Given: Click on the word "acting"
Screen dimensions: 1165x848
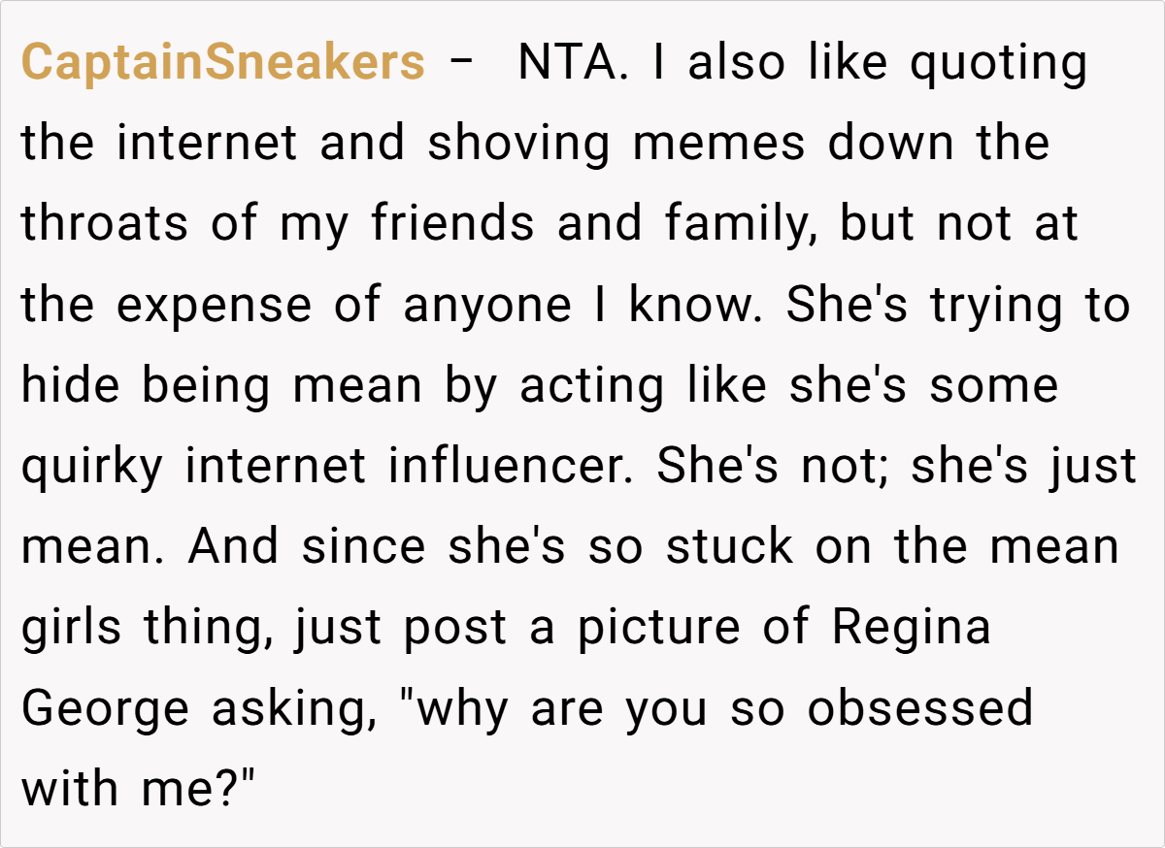Looking at the screenshot, I should pos(592,387).
